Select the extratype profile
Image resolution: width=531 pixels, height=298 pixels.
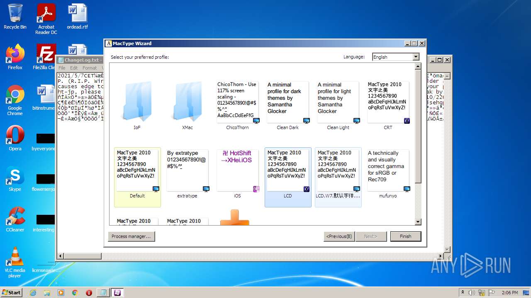click(x=188, y=177)
